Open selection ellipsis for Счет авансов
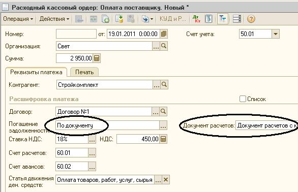This screenshot has width=298, height=192. coord(92,167)
